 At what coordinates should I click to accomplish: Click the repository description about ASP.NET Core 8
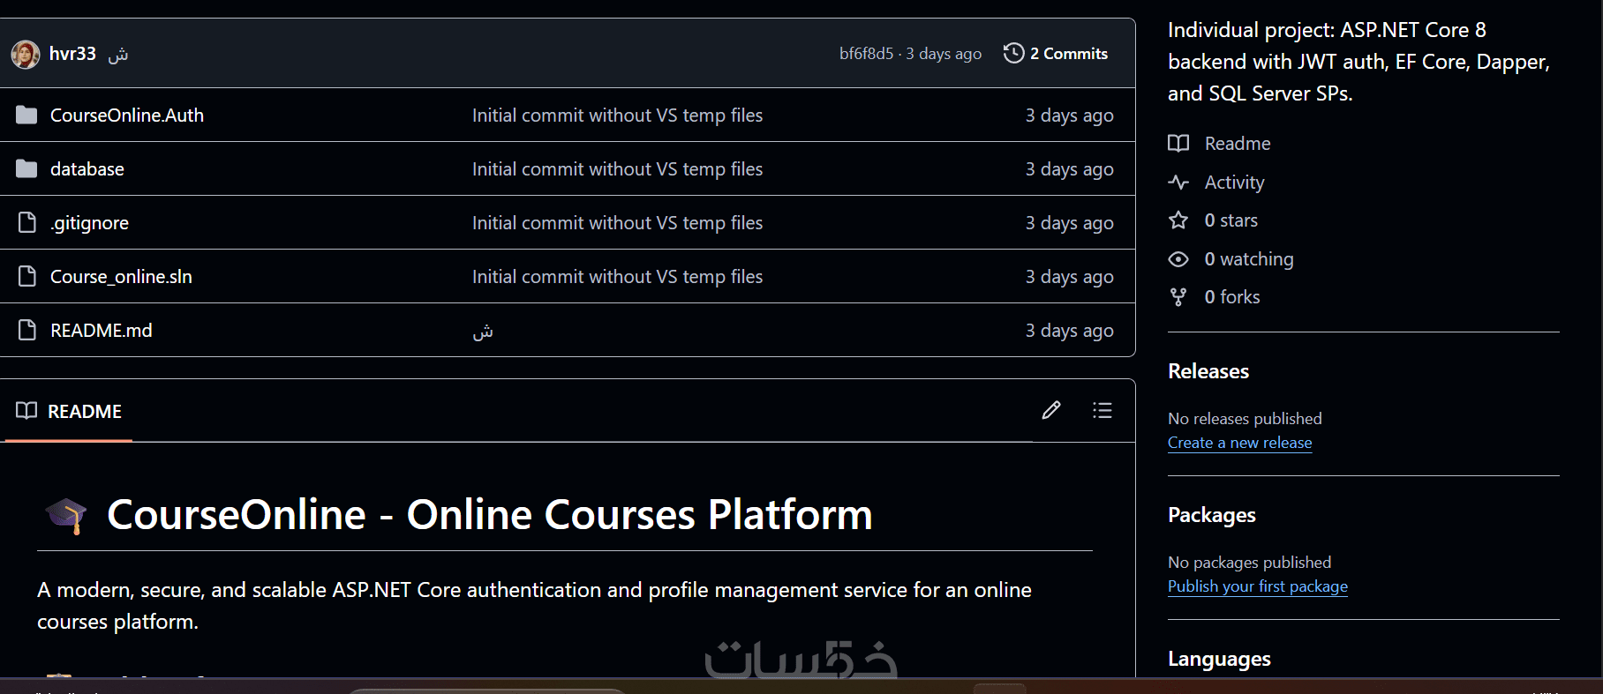[1358, 62]
